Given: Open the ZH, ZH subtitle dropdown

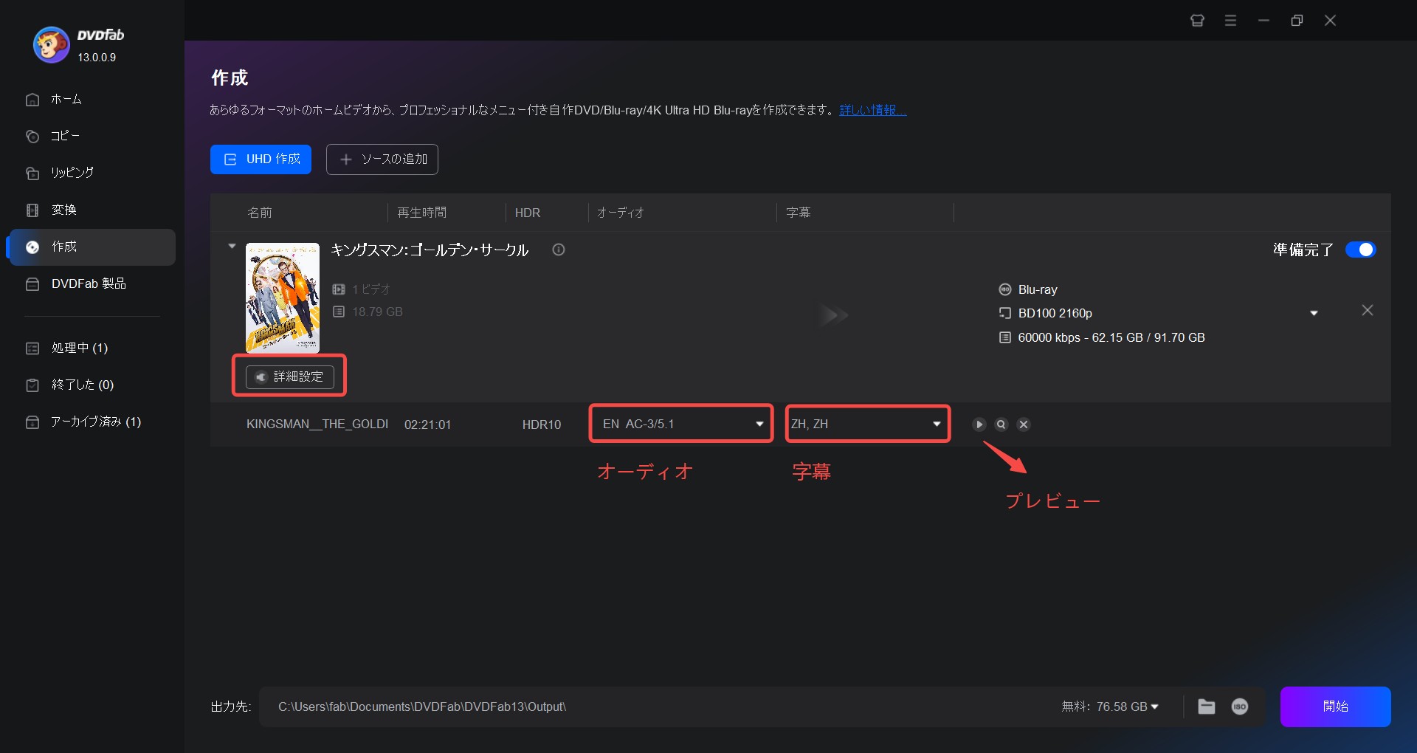Looking at the screenshot, I should tap(867, 424).
